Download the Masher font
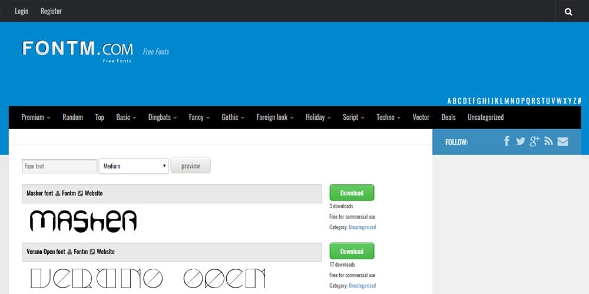The height and width of the screenshot is (294, 589). click(x=352, y=193)
